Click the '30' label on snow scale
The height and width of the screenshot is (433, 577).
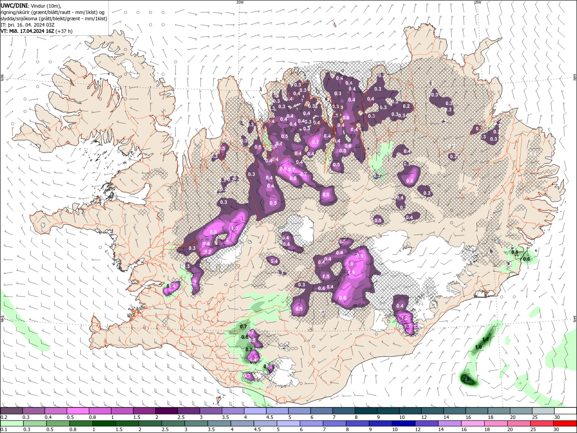(557, 417)
